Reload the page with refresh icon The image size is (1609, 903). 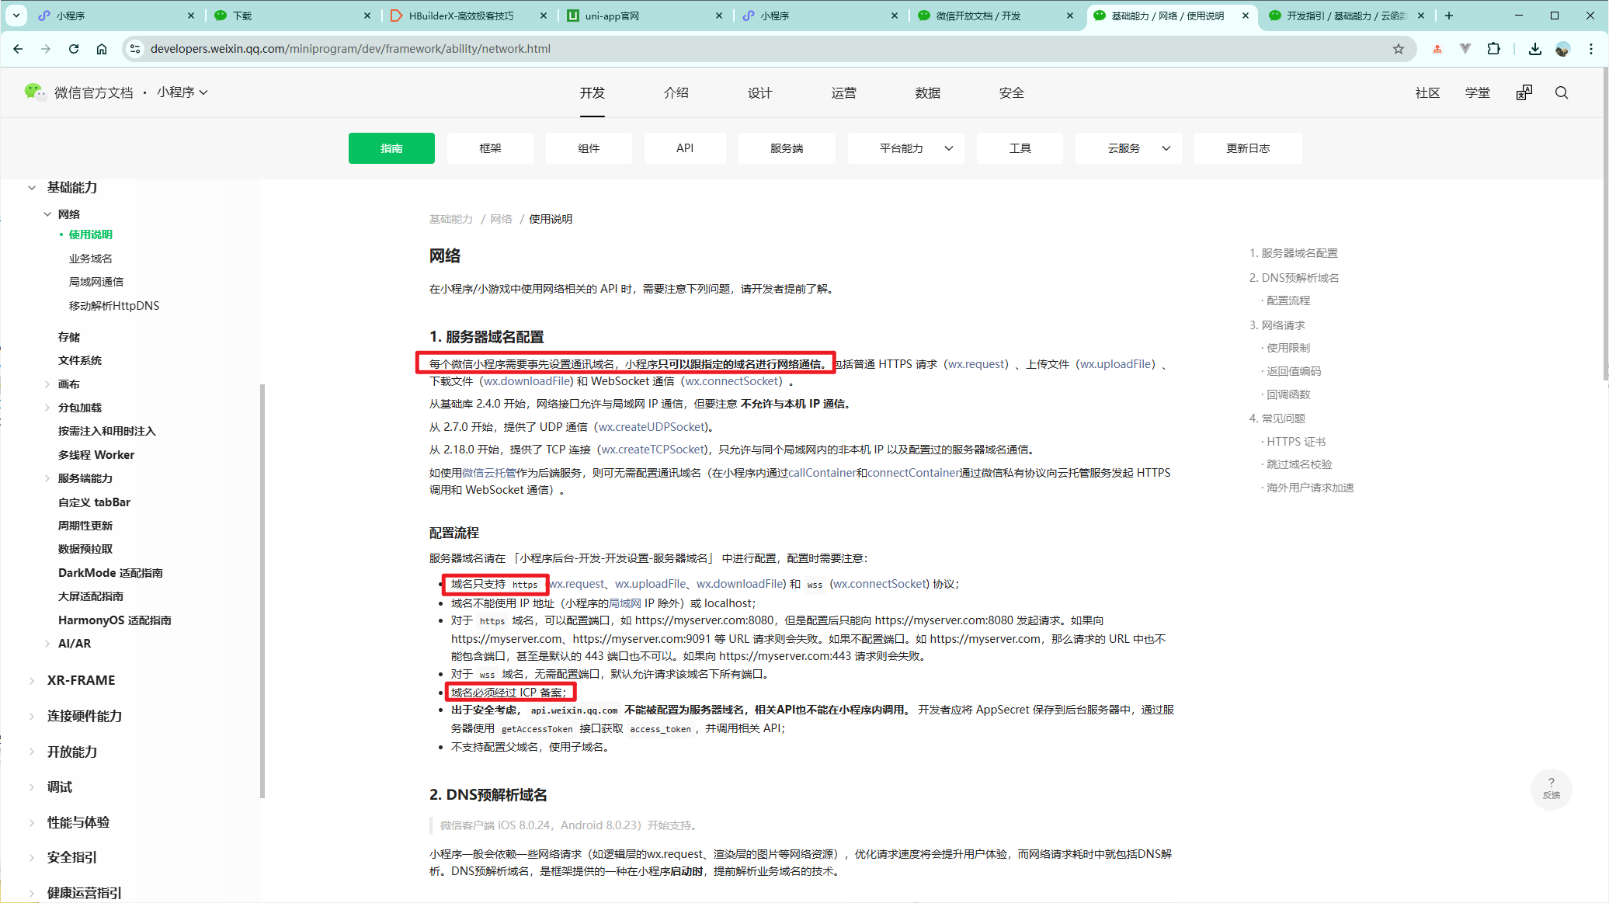click(74, 49)
